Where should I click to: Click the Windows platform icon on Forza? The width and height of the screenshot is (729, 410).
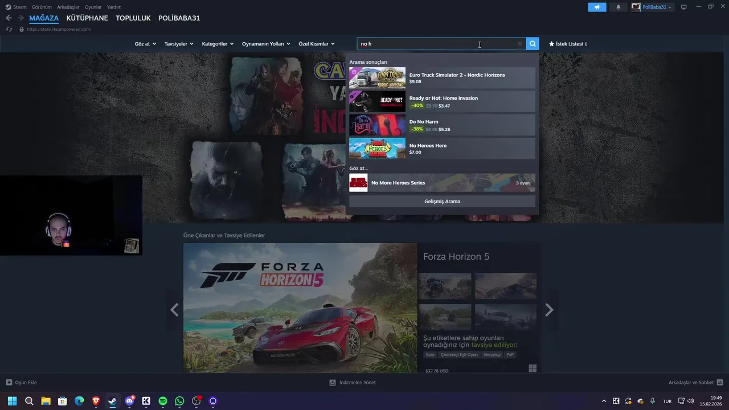point(533,368)
